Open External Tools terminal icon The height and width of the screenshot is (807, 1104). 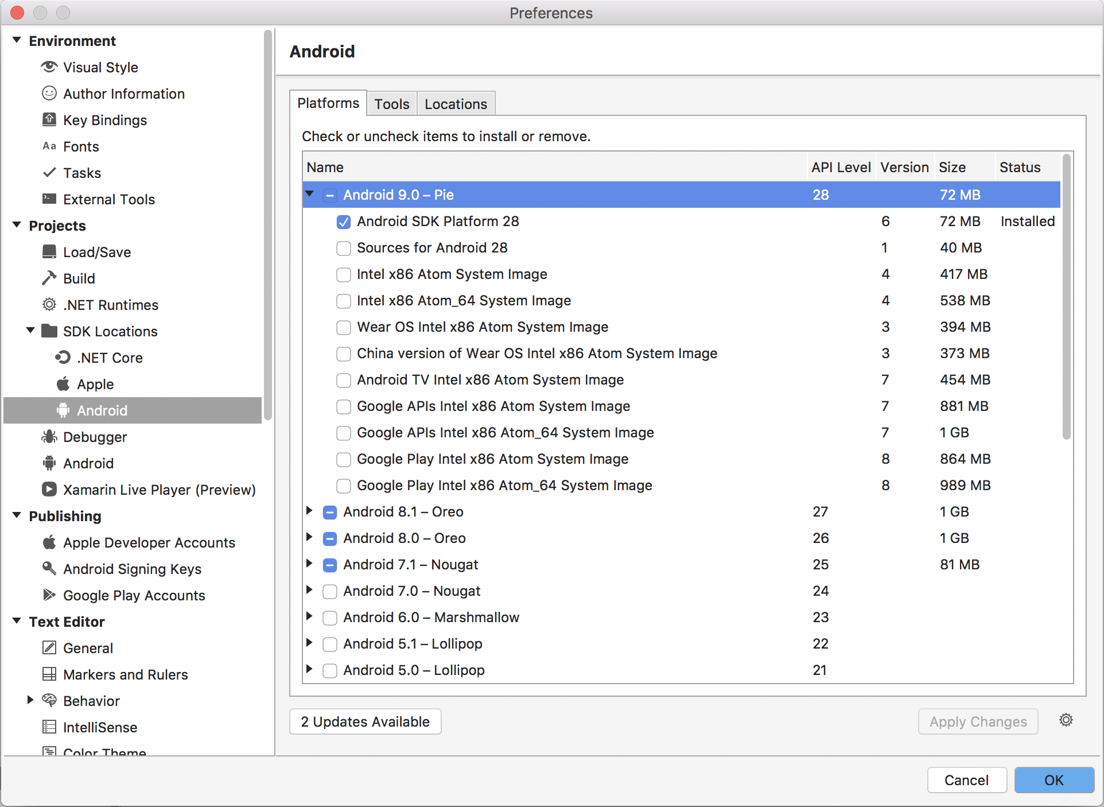[x=49, y=199]
